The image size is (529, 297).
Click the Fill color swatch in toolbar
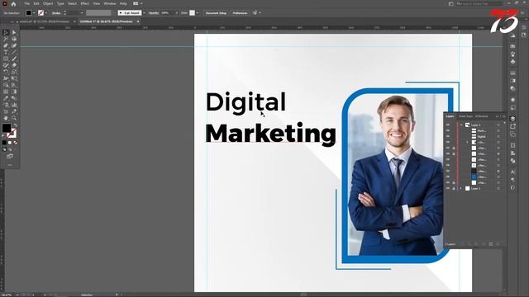7,128
